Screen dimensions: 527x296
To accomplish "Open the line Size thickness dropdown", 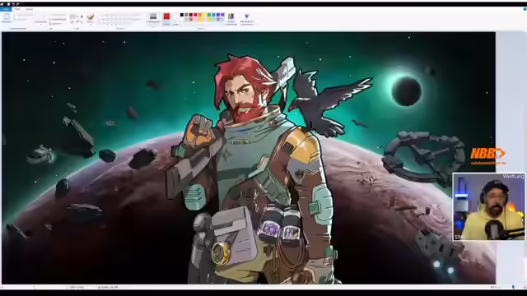I will (x=153, y=18).
